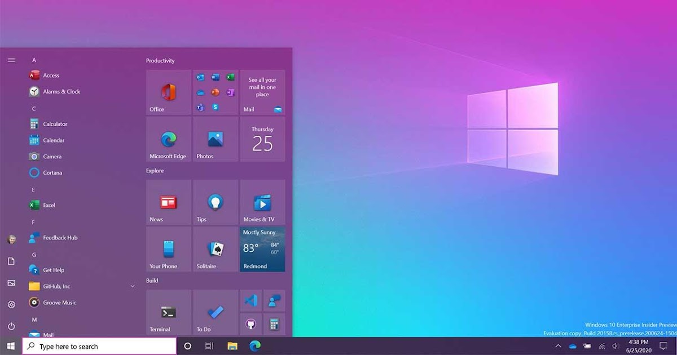This screenshot has height=355, width=677.
Task: Expand the GitHub, Inc folder
Action: point(133,286)
